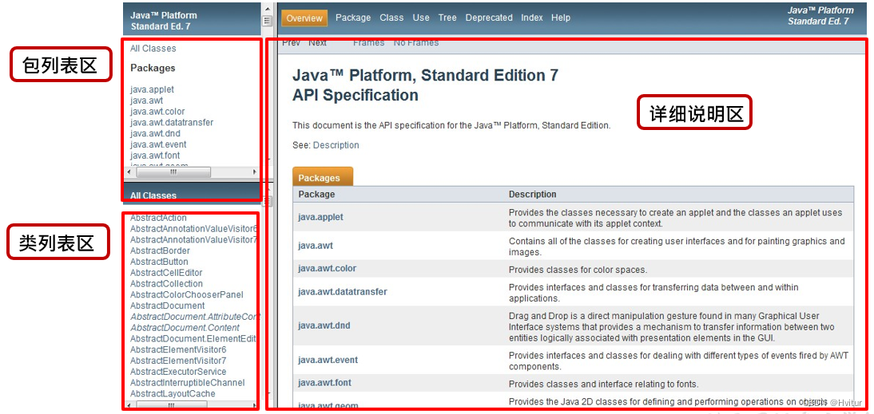This screenshot has width=874, height=414.
Task: Open java.awt.font in the Package table
Action: 324,383
